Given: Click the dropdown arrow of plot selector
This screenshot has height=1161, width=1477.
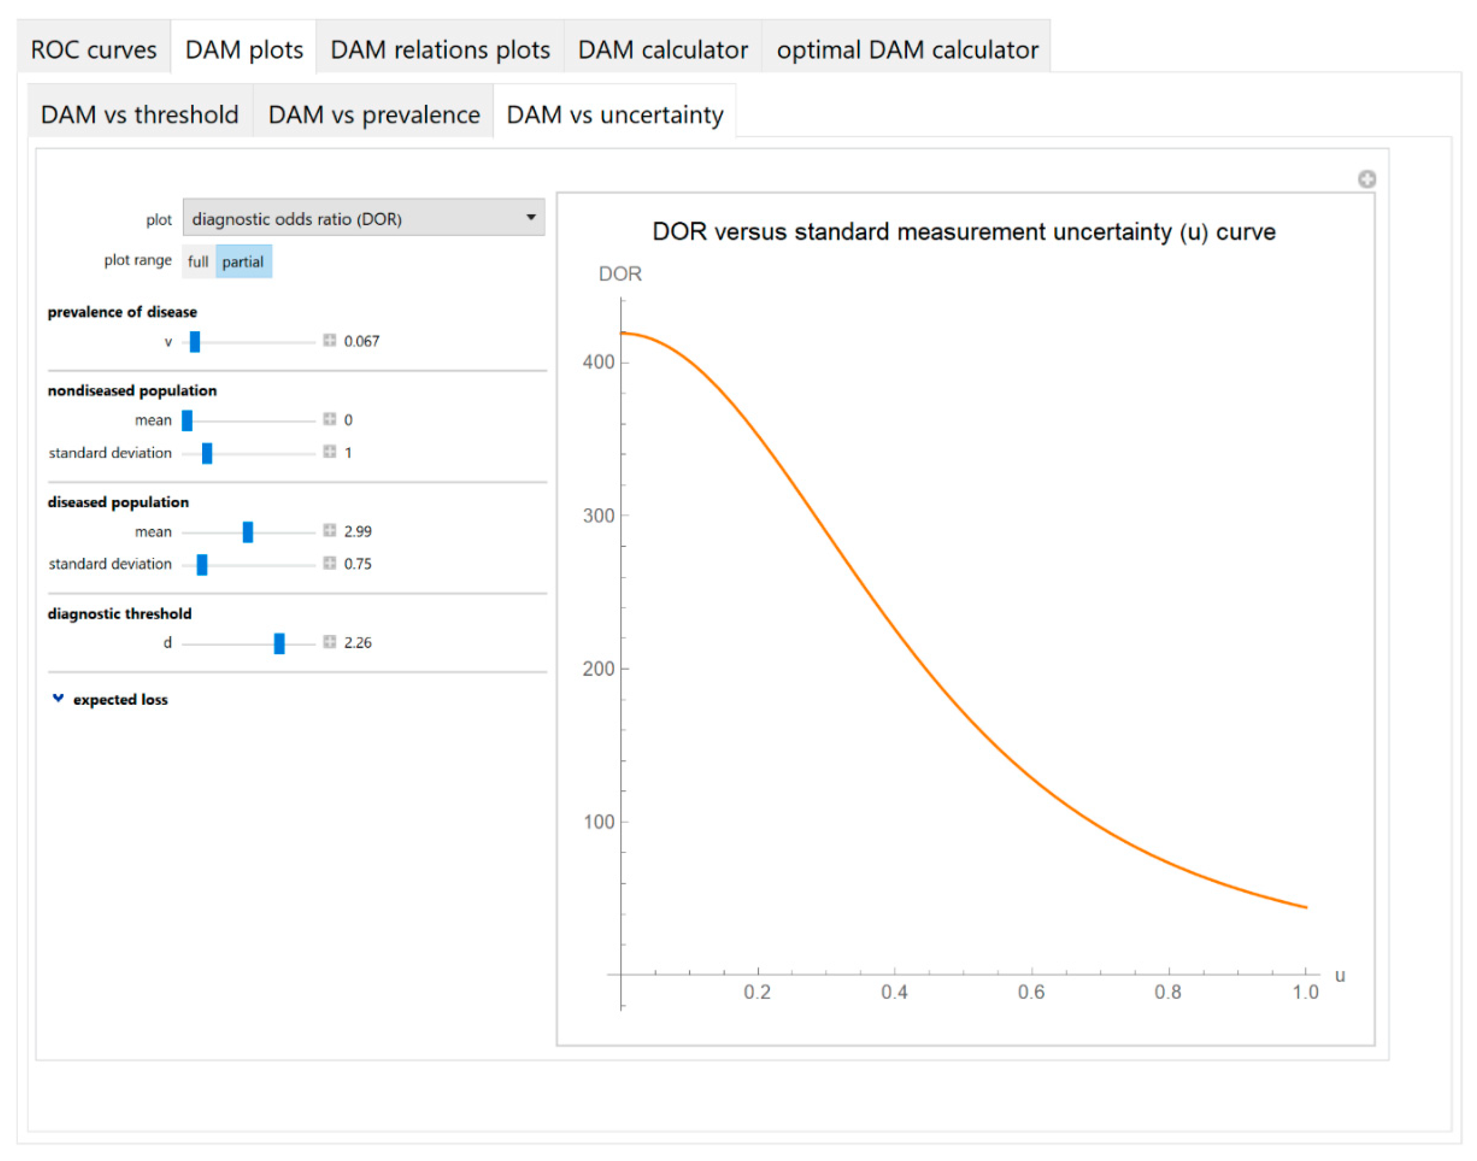Looking at the screenshot, I should click(531, 218).
